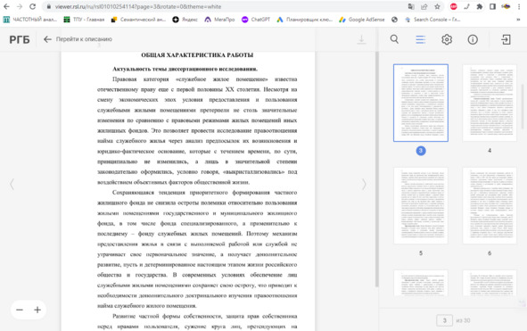Click the thumbnails panel scrollbar
Image resolution: width=527 pixels, height=331 pixels.
(523, 106)
